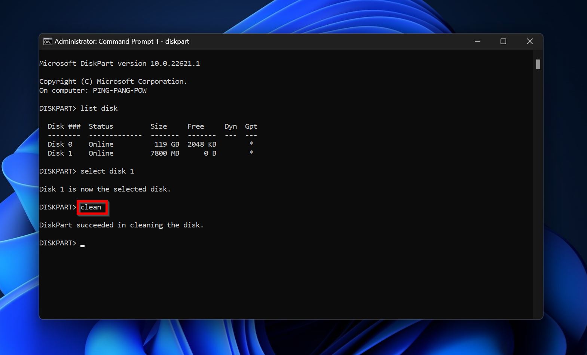Click the 'clean' command text

click(x=91, y=207)
